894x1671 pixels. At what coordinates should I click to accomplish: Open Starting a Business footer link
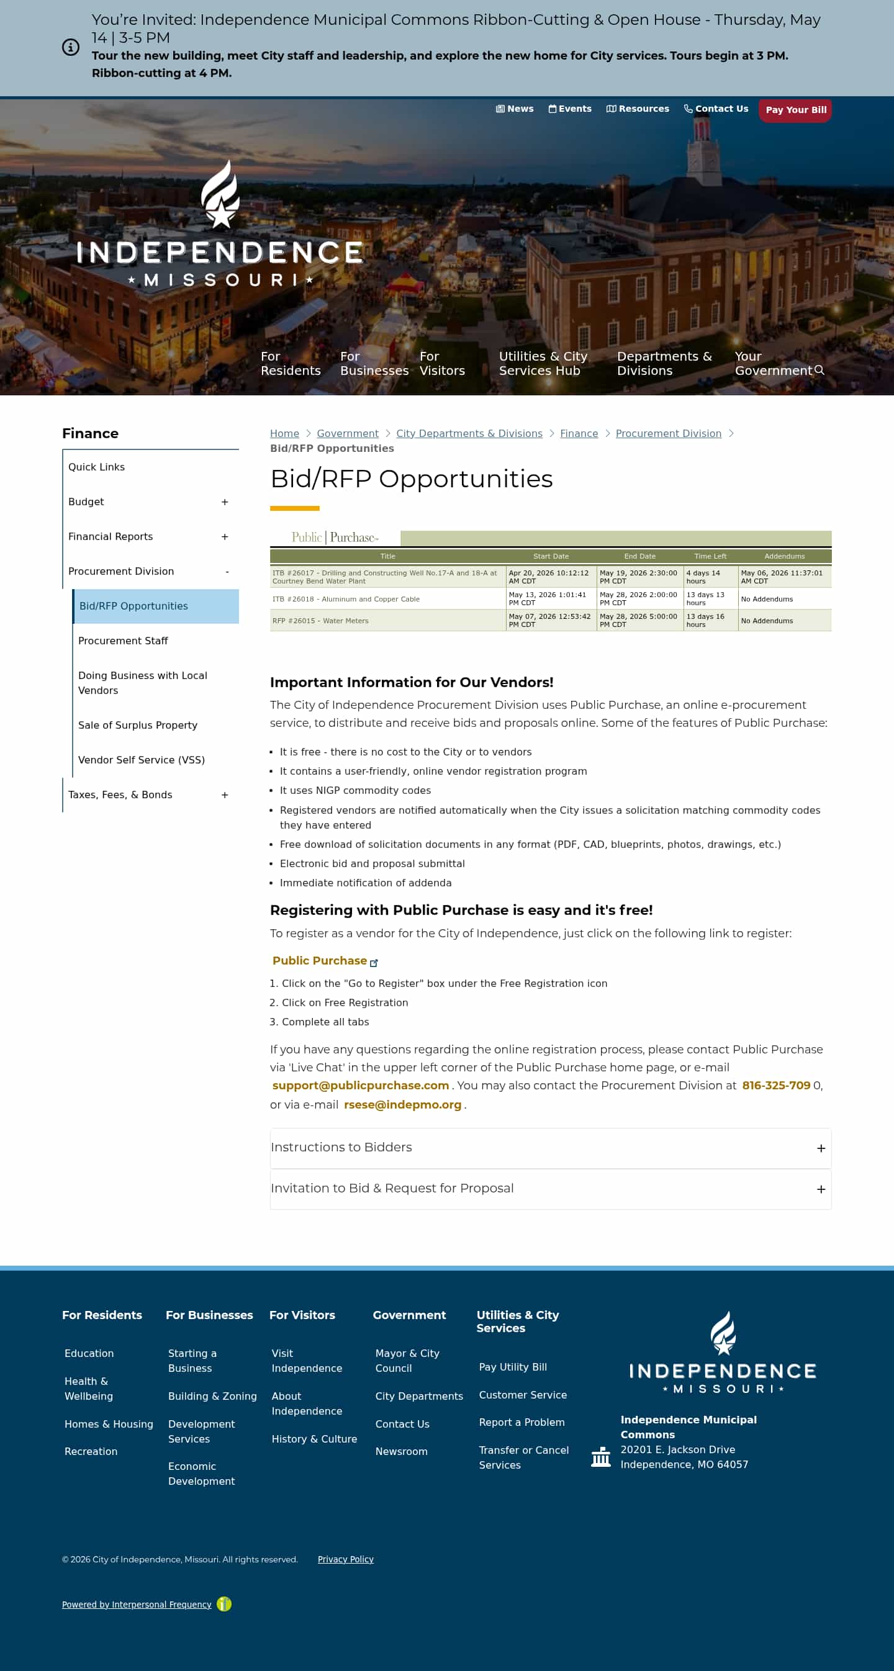pyautogui.click(x=192, y=1361)
